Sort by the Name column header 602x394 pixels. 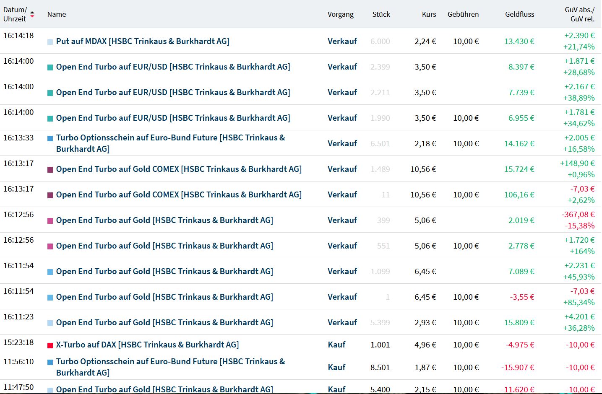[x=57, y=14]
